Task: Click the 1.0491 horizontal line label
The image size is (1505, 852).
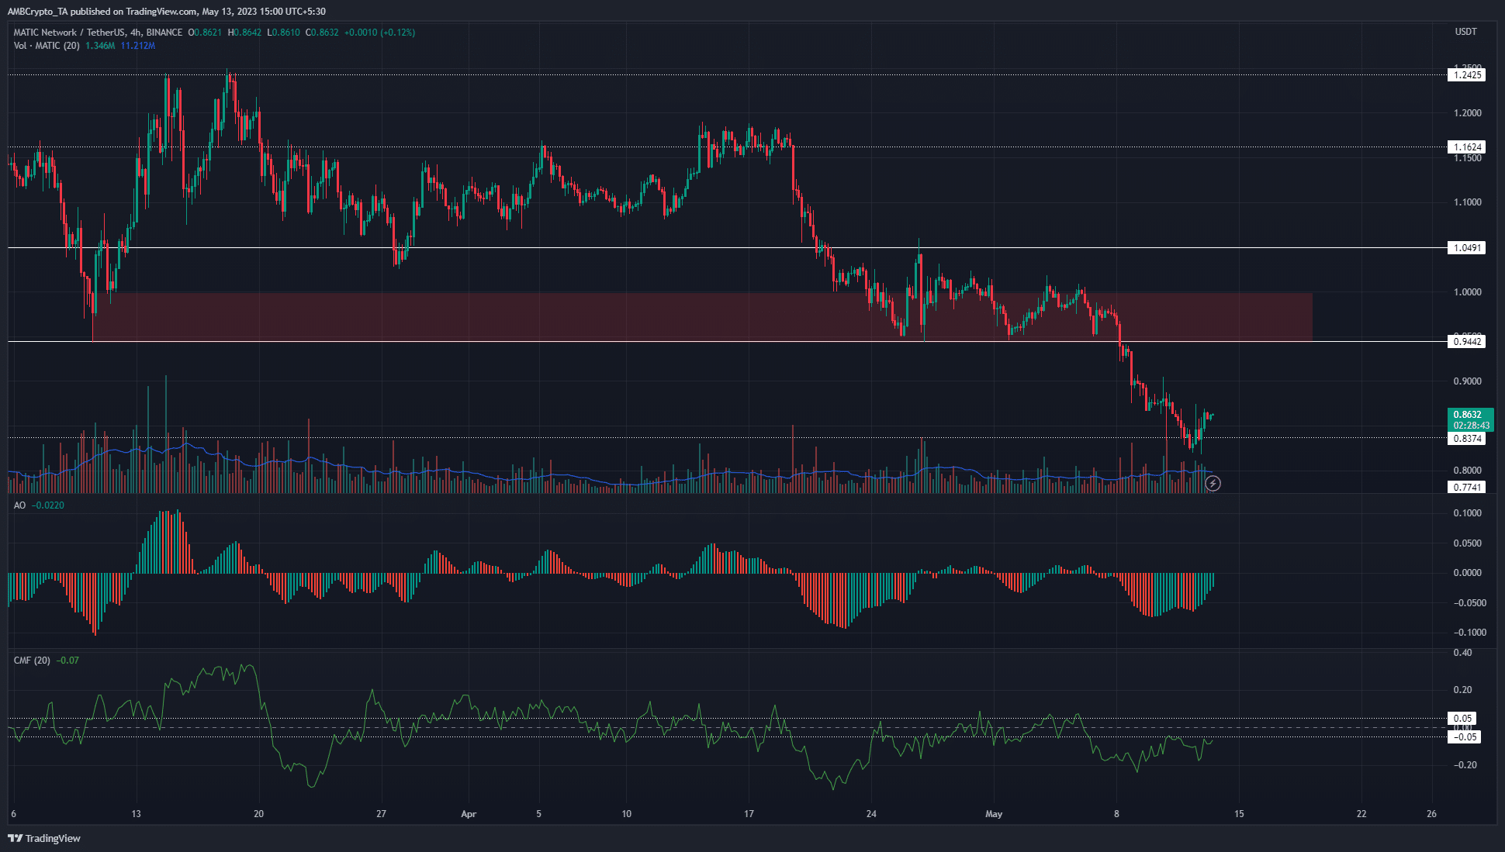Action: (x=1467, y=248)
